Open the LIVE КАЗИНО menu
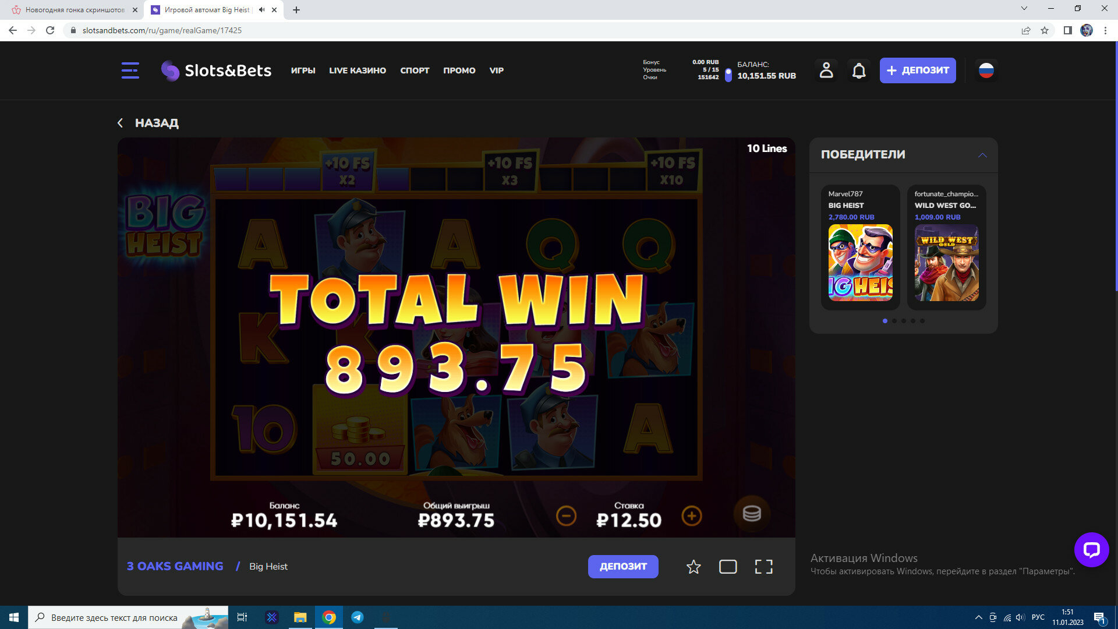The image size is (1118, 629). pos(357,70)
